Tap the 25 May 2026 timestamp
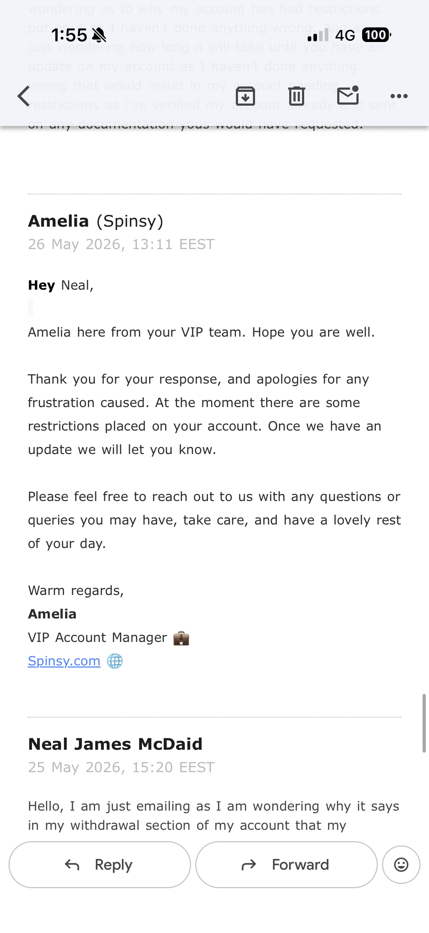Image resolution: width=429 pixels, height=933 pixels. 121,768
